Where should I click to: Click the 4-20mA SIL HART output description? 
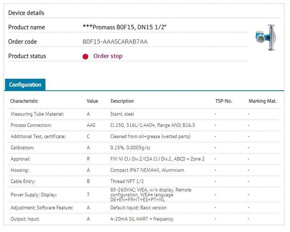click(x=142, y=219)
